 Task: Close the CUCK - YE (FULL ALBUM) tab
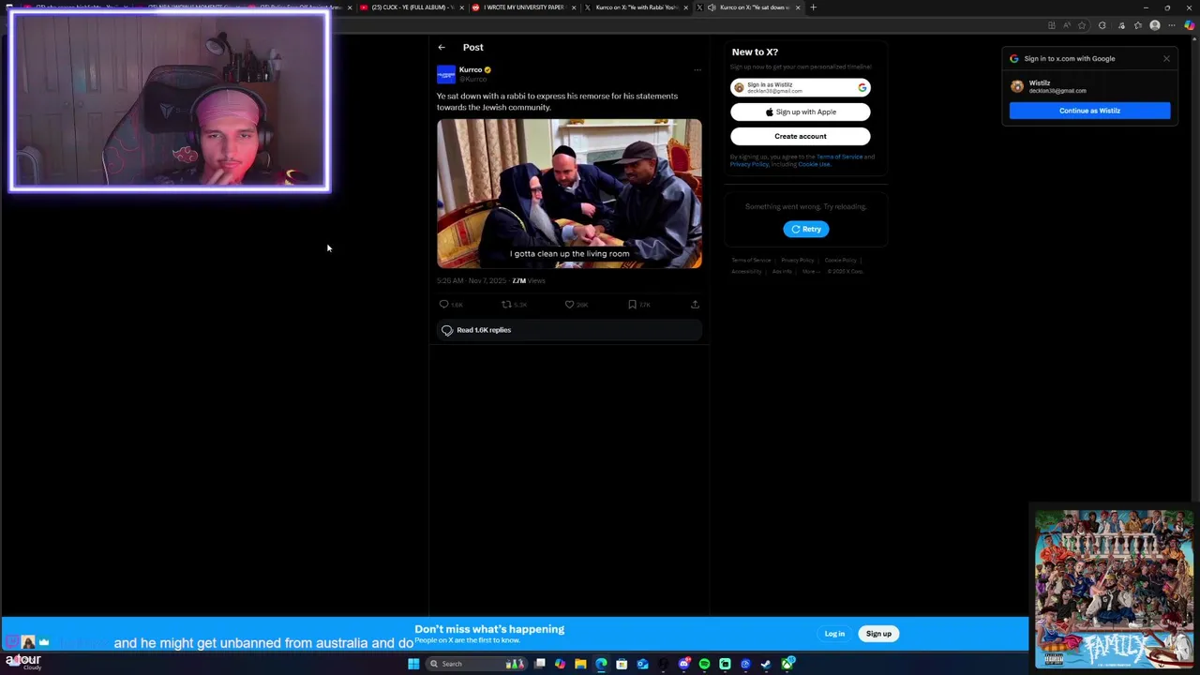tap(461, 7)
